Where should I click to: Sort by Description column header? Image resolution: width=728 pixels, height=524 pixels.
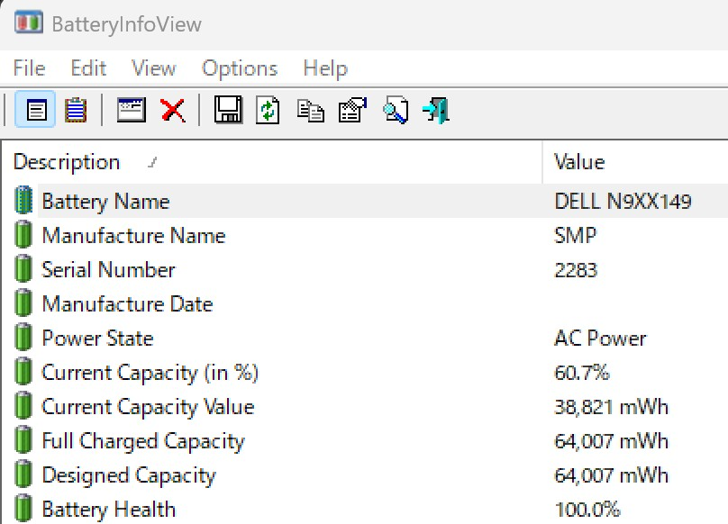tap(272, 162)
